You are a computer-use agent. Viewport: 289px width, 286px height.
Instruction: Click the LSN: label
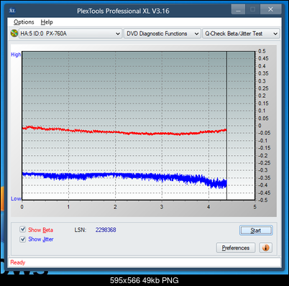point(81,230)
